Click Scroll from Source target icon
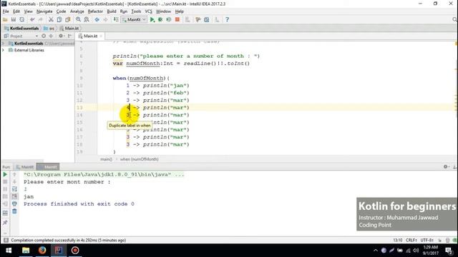Image resolution: width=458 pixels, height=257 pixels. 44,36
